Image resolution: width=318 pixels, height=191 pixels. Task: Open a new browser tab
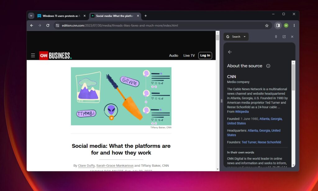(145, 15)
